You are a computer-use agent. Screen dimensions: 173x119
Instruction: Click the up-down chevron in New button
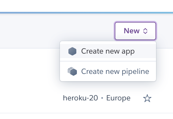pos(145,31)
